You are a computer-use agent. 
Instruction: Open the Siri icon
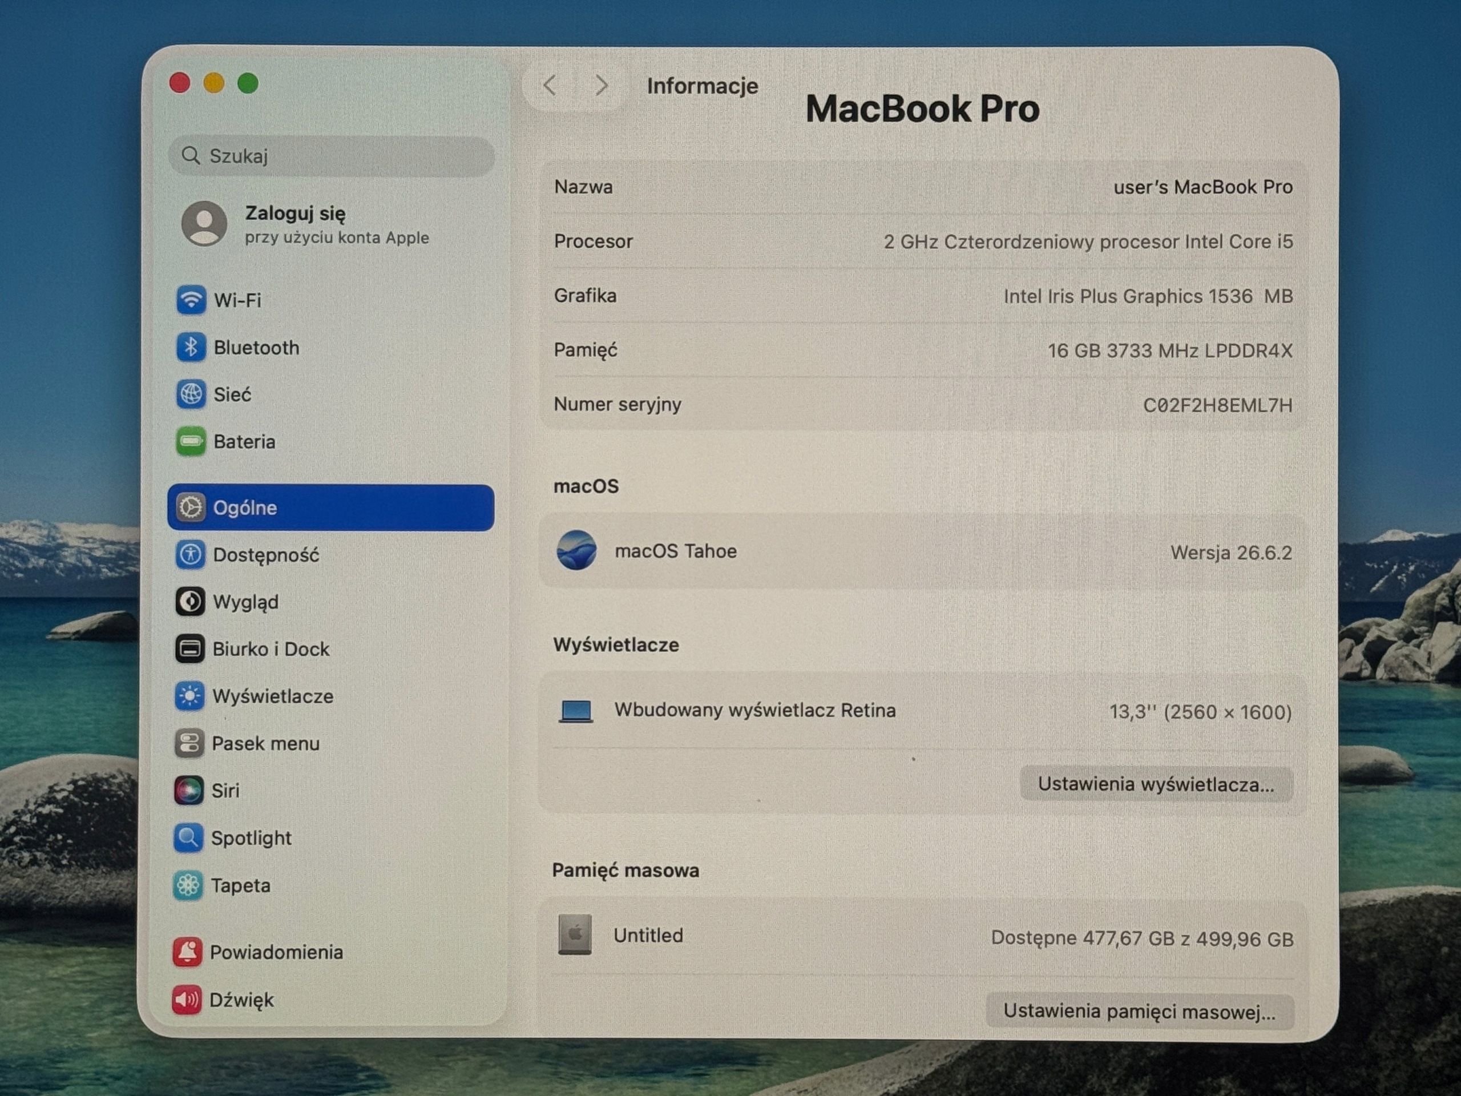pos(188,790)
